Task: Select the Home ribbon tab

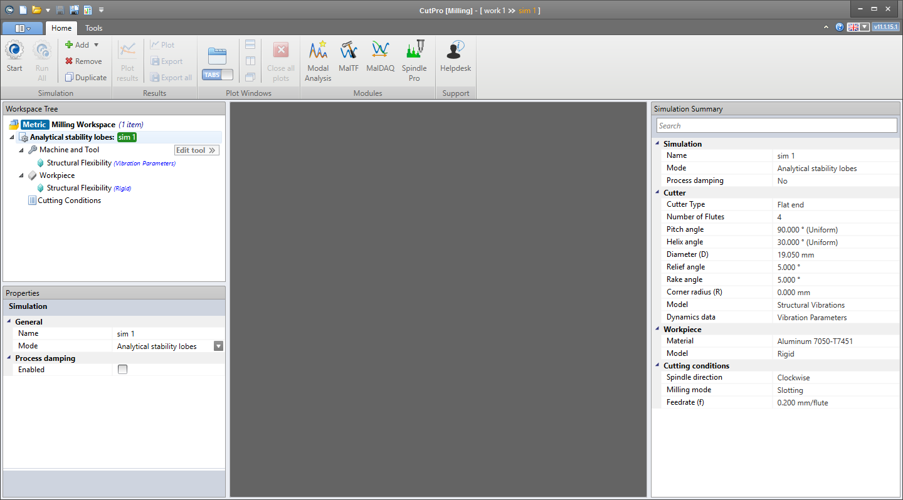Action: click(x=61, y=28)
